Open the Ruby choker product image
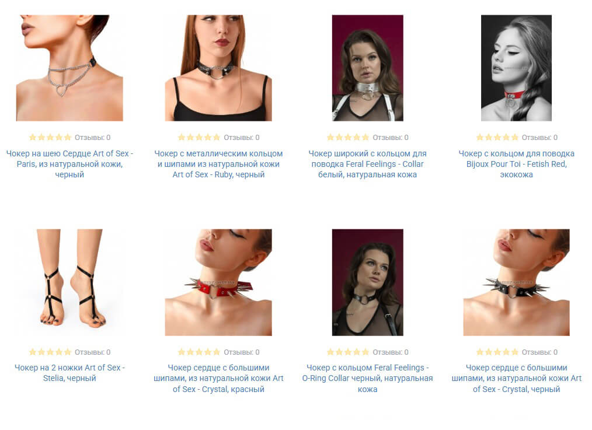 point(218,68)
